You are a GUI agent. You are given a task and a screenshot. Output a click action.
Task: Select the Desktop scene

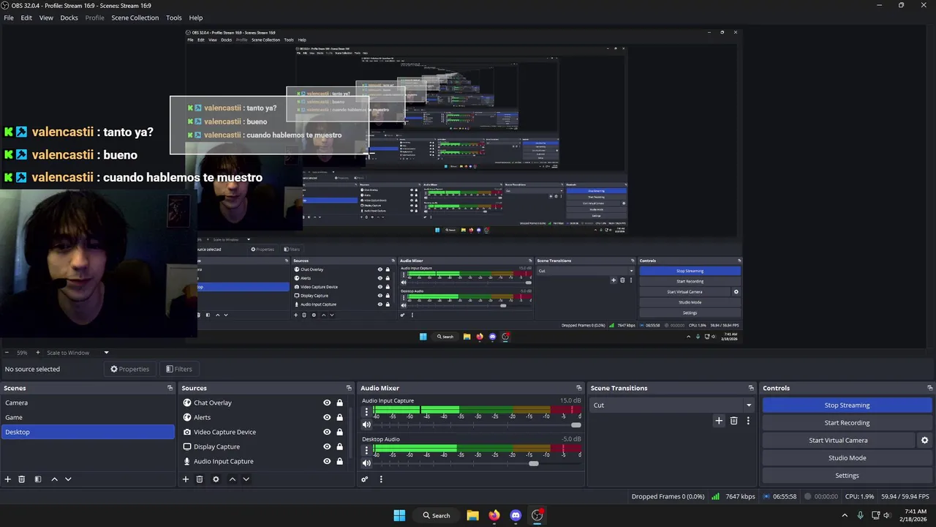88,432
